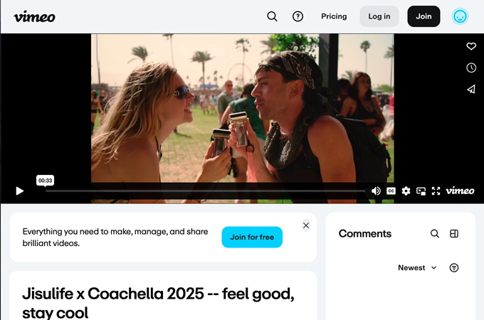Open the Newest sort dropdown
This screenshot has height=320, width=484.
tap(417, 267)
